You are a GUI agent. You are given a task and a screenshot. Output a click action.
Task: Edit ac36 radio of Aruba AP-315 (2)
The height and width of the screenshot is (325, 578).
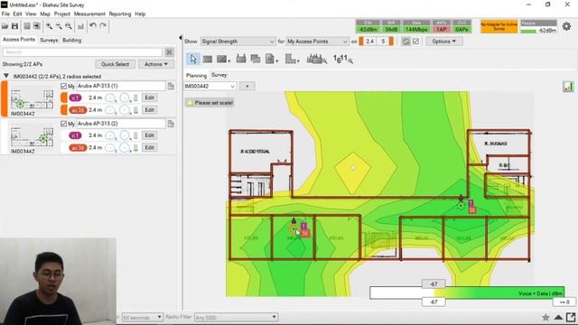[149, 147]
